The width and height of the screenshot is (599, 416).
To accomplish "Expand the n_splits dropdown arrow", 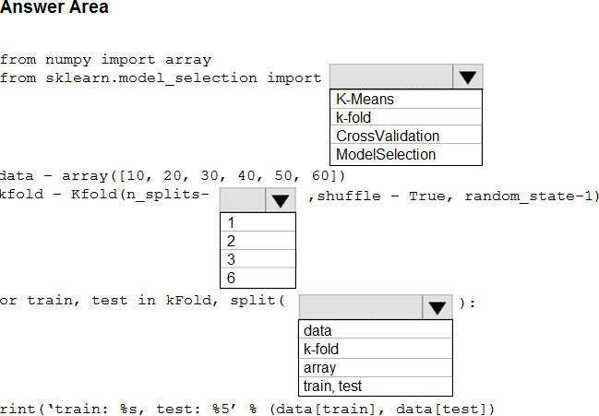I will click(280, 200).
